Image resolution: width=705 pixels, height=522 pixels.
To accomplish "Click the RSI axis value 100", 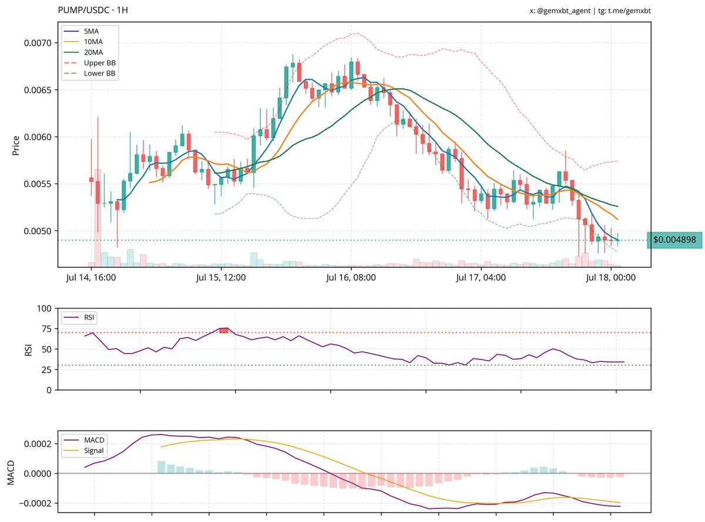I will pyautogui.click(x=45, y=308).
